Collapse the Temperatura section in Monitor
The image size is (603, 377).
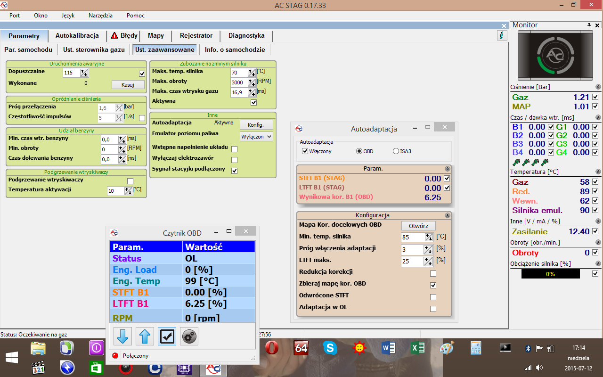click(x=598, y=172)
